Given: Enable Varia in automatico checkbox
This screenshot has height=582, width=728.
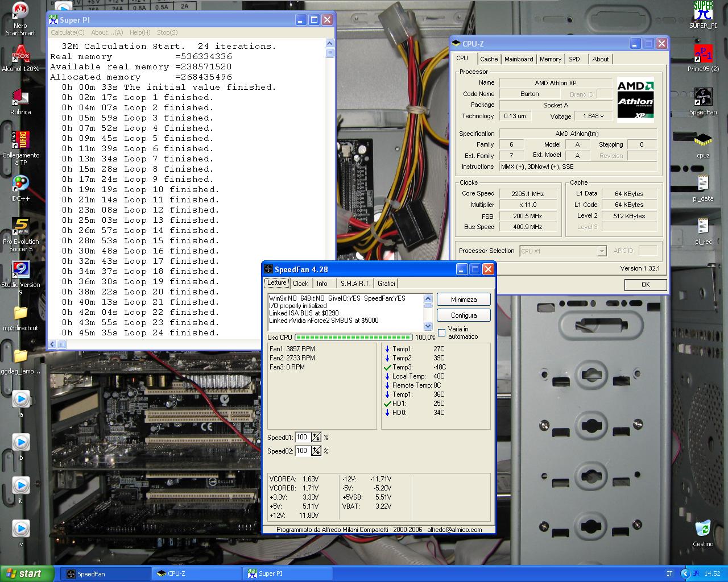Looking at the screenshot, I should 442,333.
